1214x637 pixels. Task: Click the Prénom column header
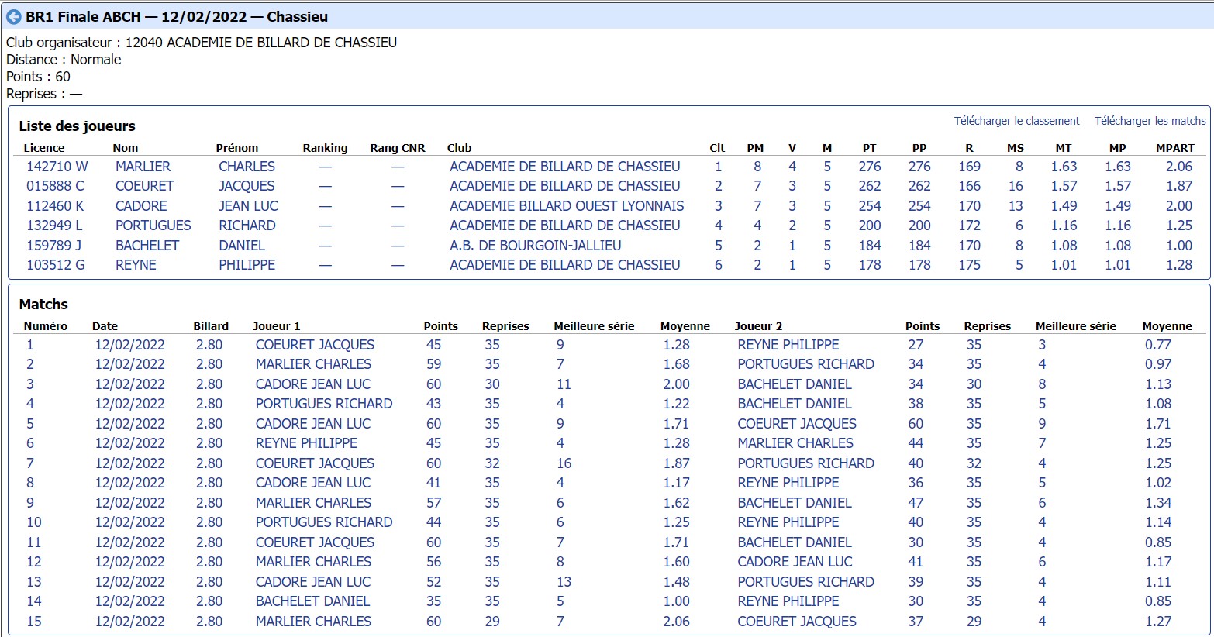237,148
